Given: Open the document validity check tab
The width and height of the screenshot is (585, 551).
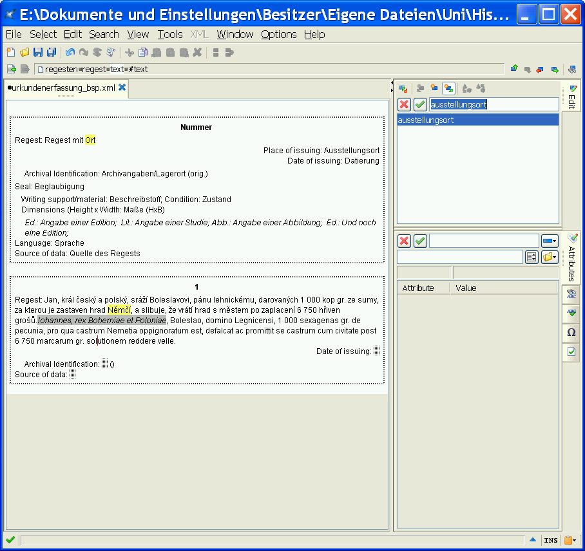Looking at the screenshot, I should pyautogui.click(x=571, y=351).
